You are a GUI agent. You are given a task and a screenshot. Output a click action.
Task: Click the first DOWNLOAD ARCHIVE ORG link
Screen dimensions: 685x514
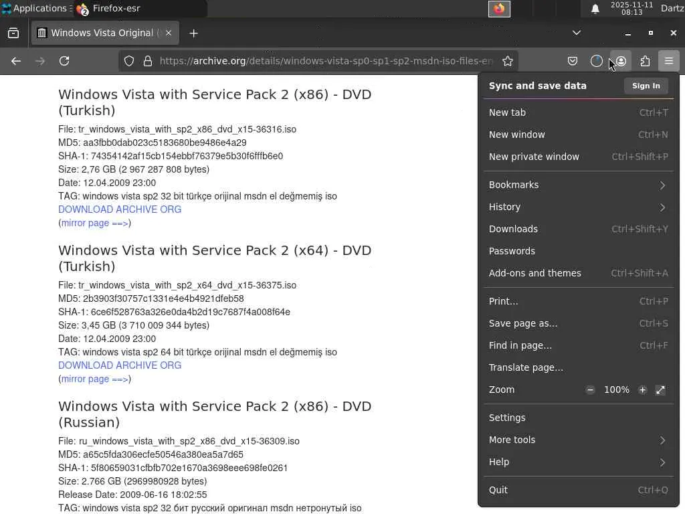(120, 209)
